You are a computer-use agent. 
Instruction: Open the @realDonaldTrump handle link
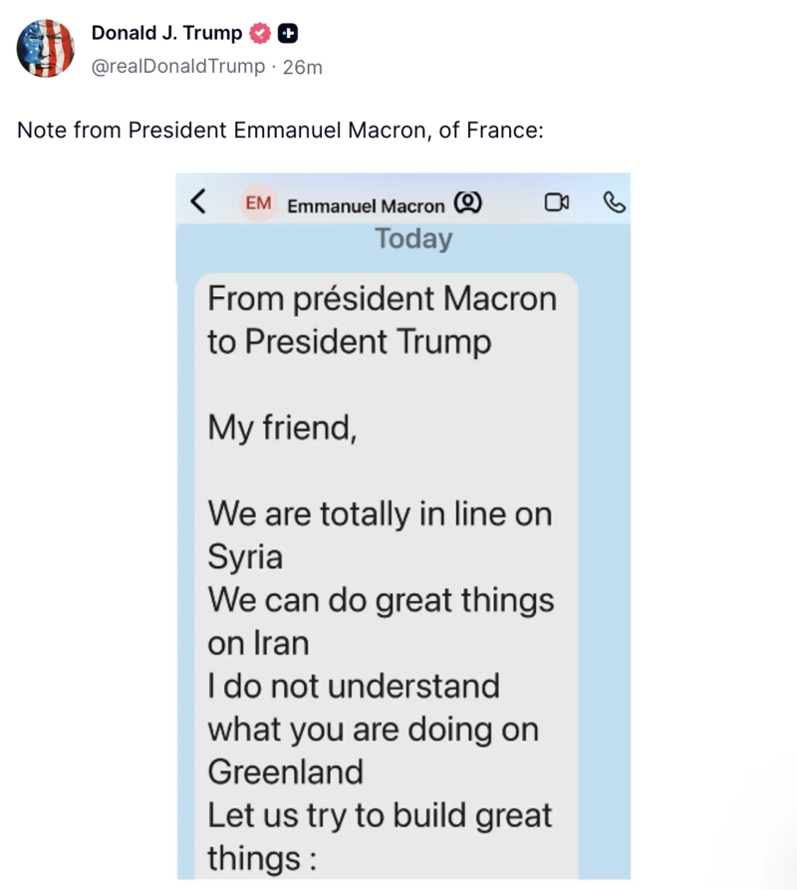click(x=178, y=67)
